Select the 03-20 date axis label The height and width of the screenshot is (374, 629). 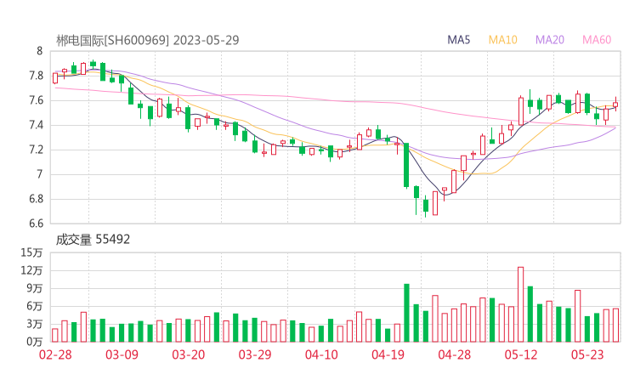(x=189, y=354)
